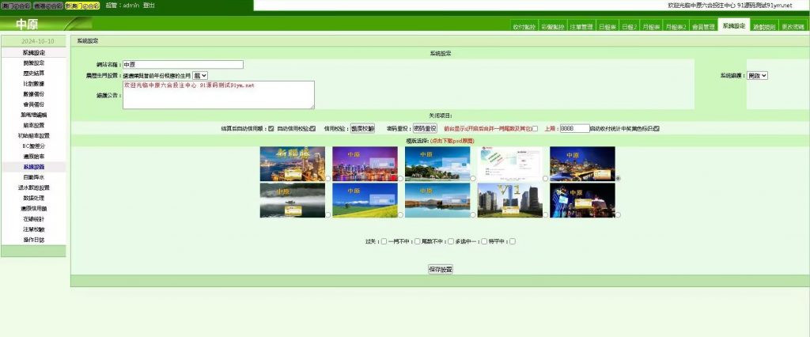The image size is (810, 337).
Task: Open 历史结算 in the sidebar
Action: tap(33, 73)
